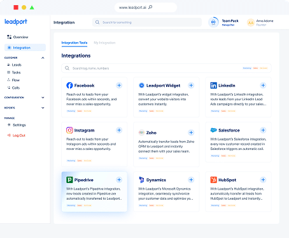Open Leads in the sidebar
Image resolution: width=289 pixels, height=238 pixels.
pyautogui.click(x=15, y=64)
